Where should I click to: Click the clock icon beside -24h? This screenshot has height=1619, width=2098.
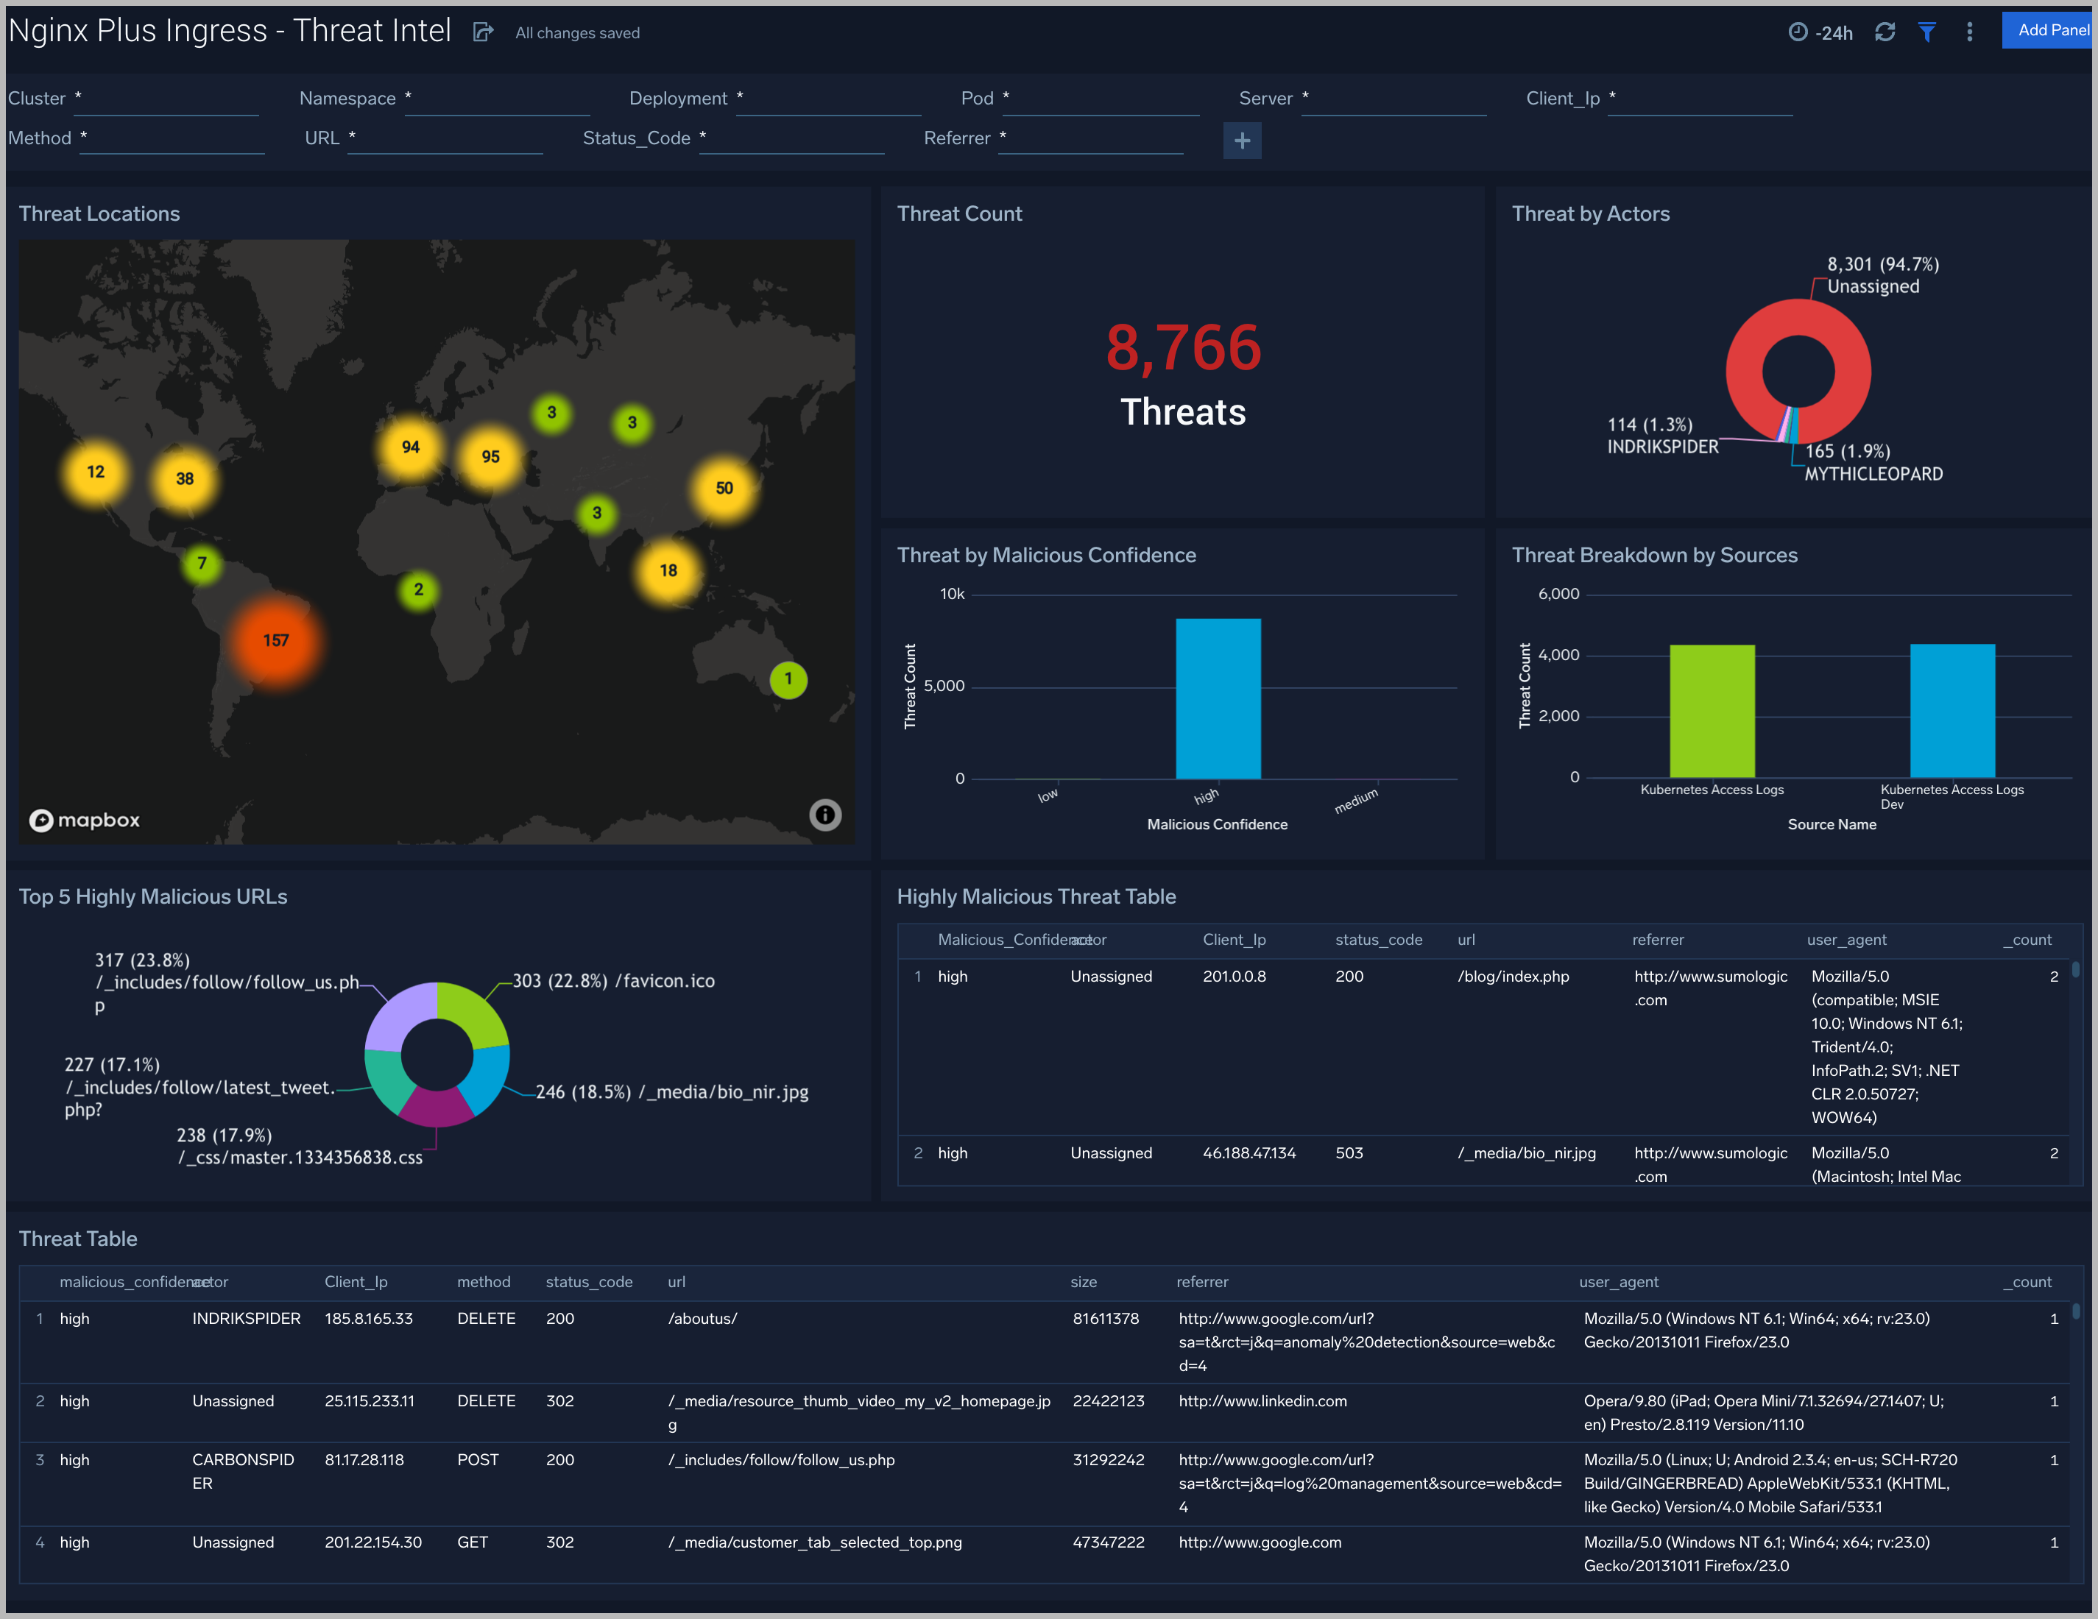tap(1798, 32)
